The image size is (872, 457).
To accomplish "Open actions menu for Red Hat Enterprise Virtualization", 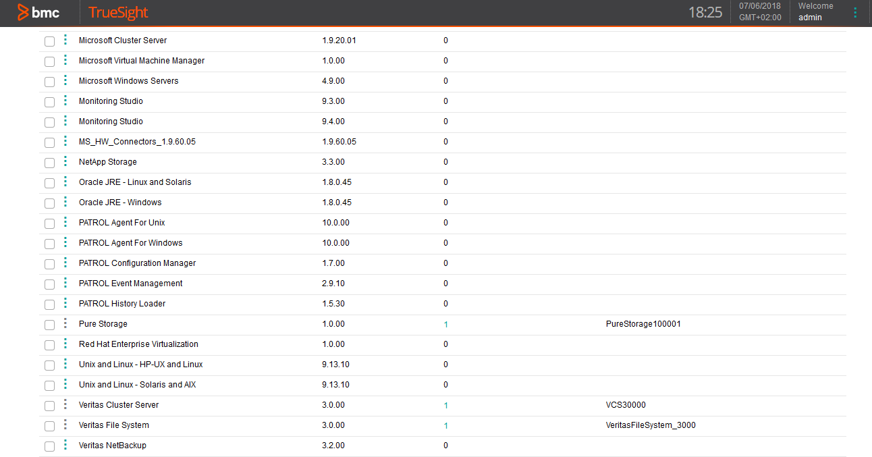I will tap(65, 344).
